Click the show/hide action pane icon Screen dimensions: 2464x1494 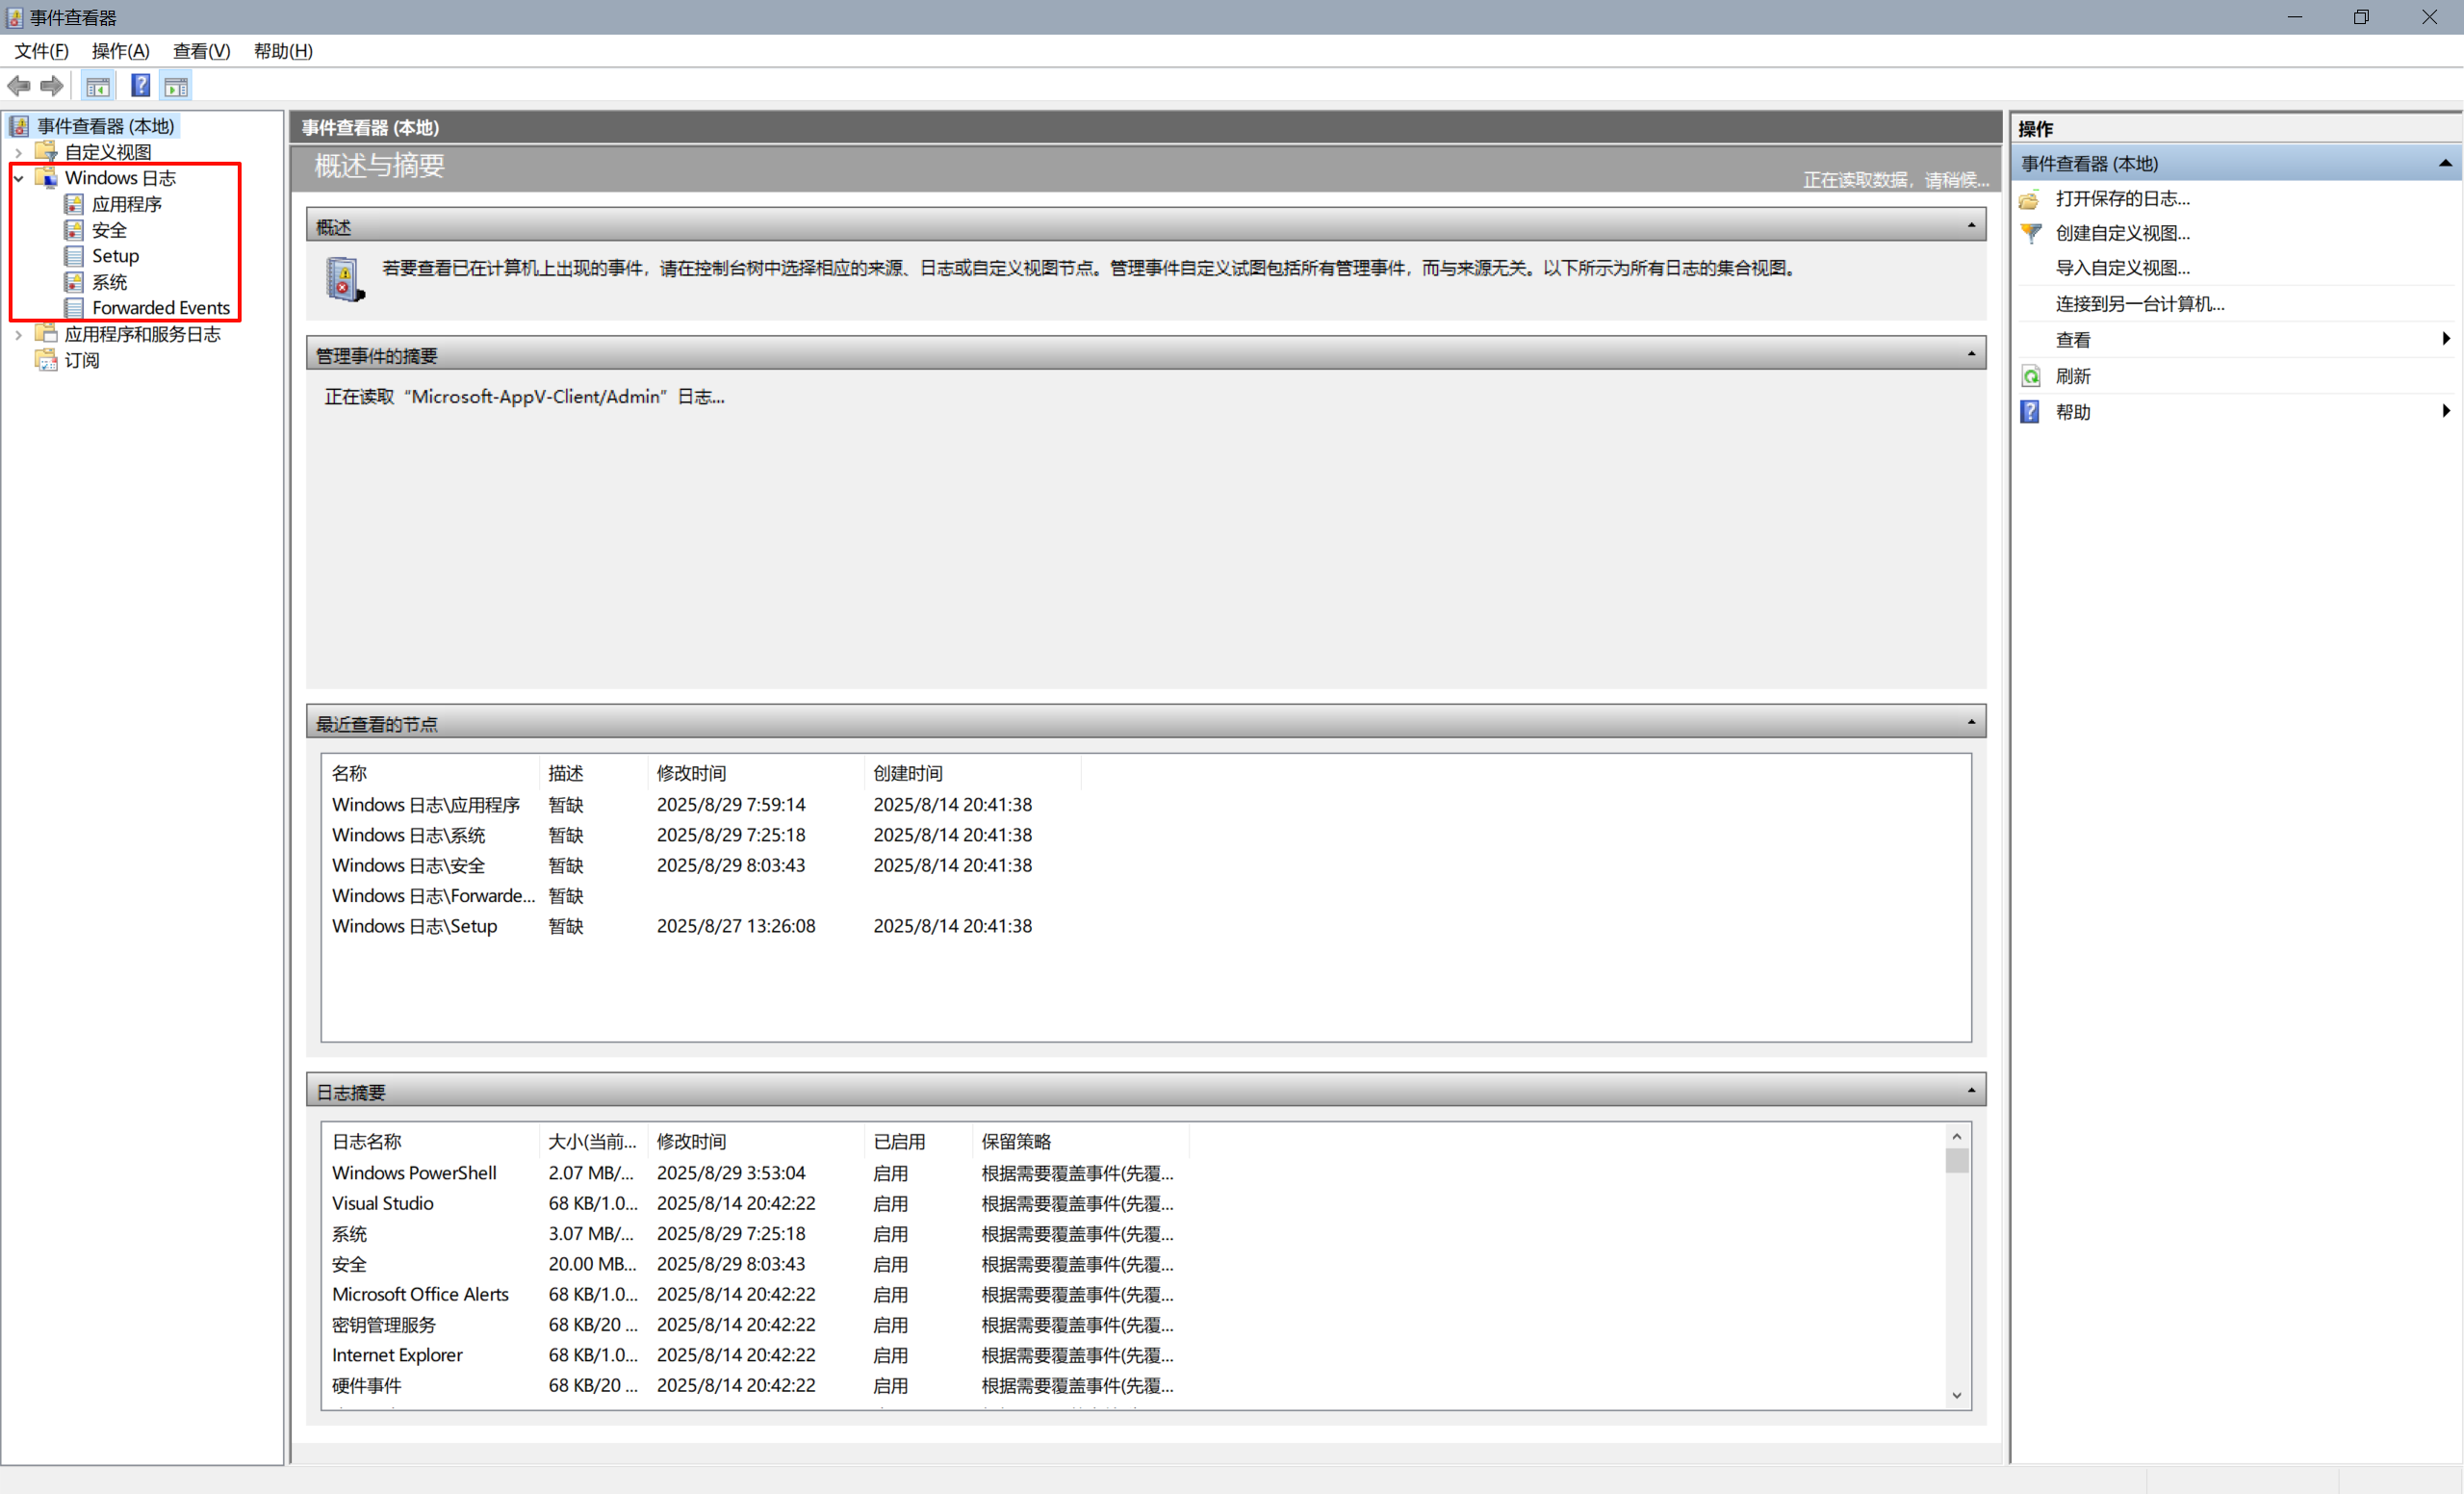pyautogui.click(x=177, y=87)
